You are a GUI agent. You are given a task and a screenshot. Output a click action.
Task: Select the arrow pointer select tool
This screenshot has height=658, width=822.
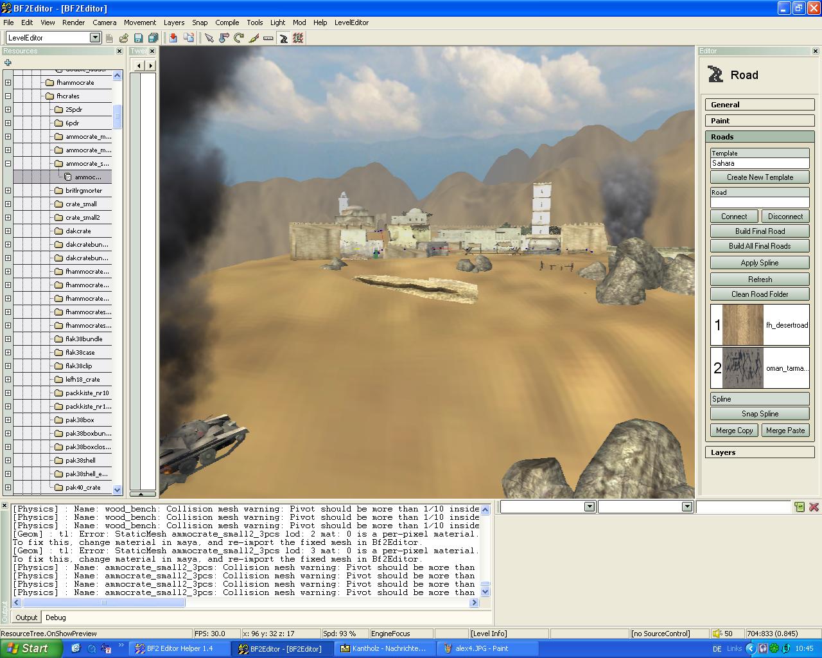(209, 38)
